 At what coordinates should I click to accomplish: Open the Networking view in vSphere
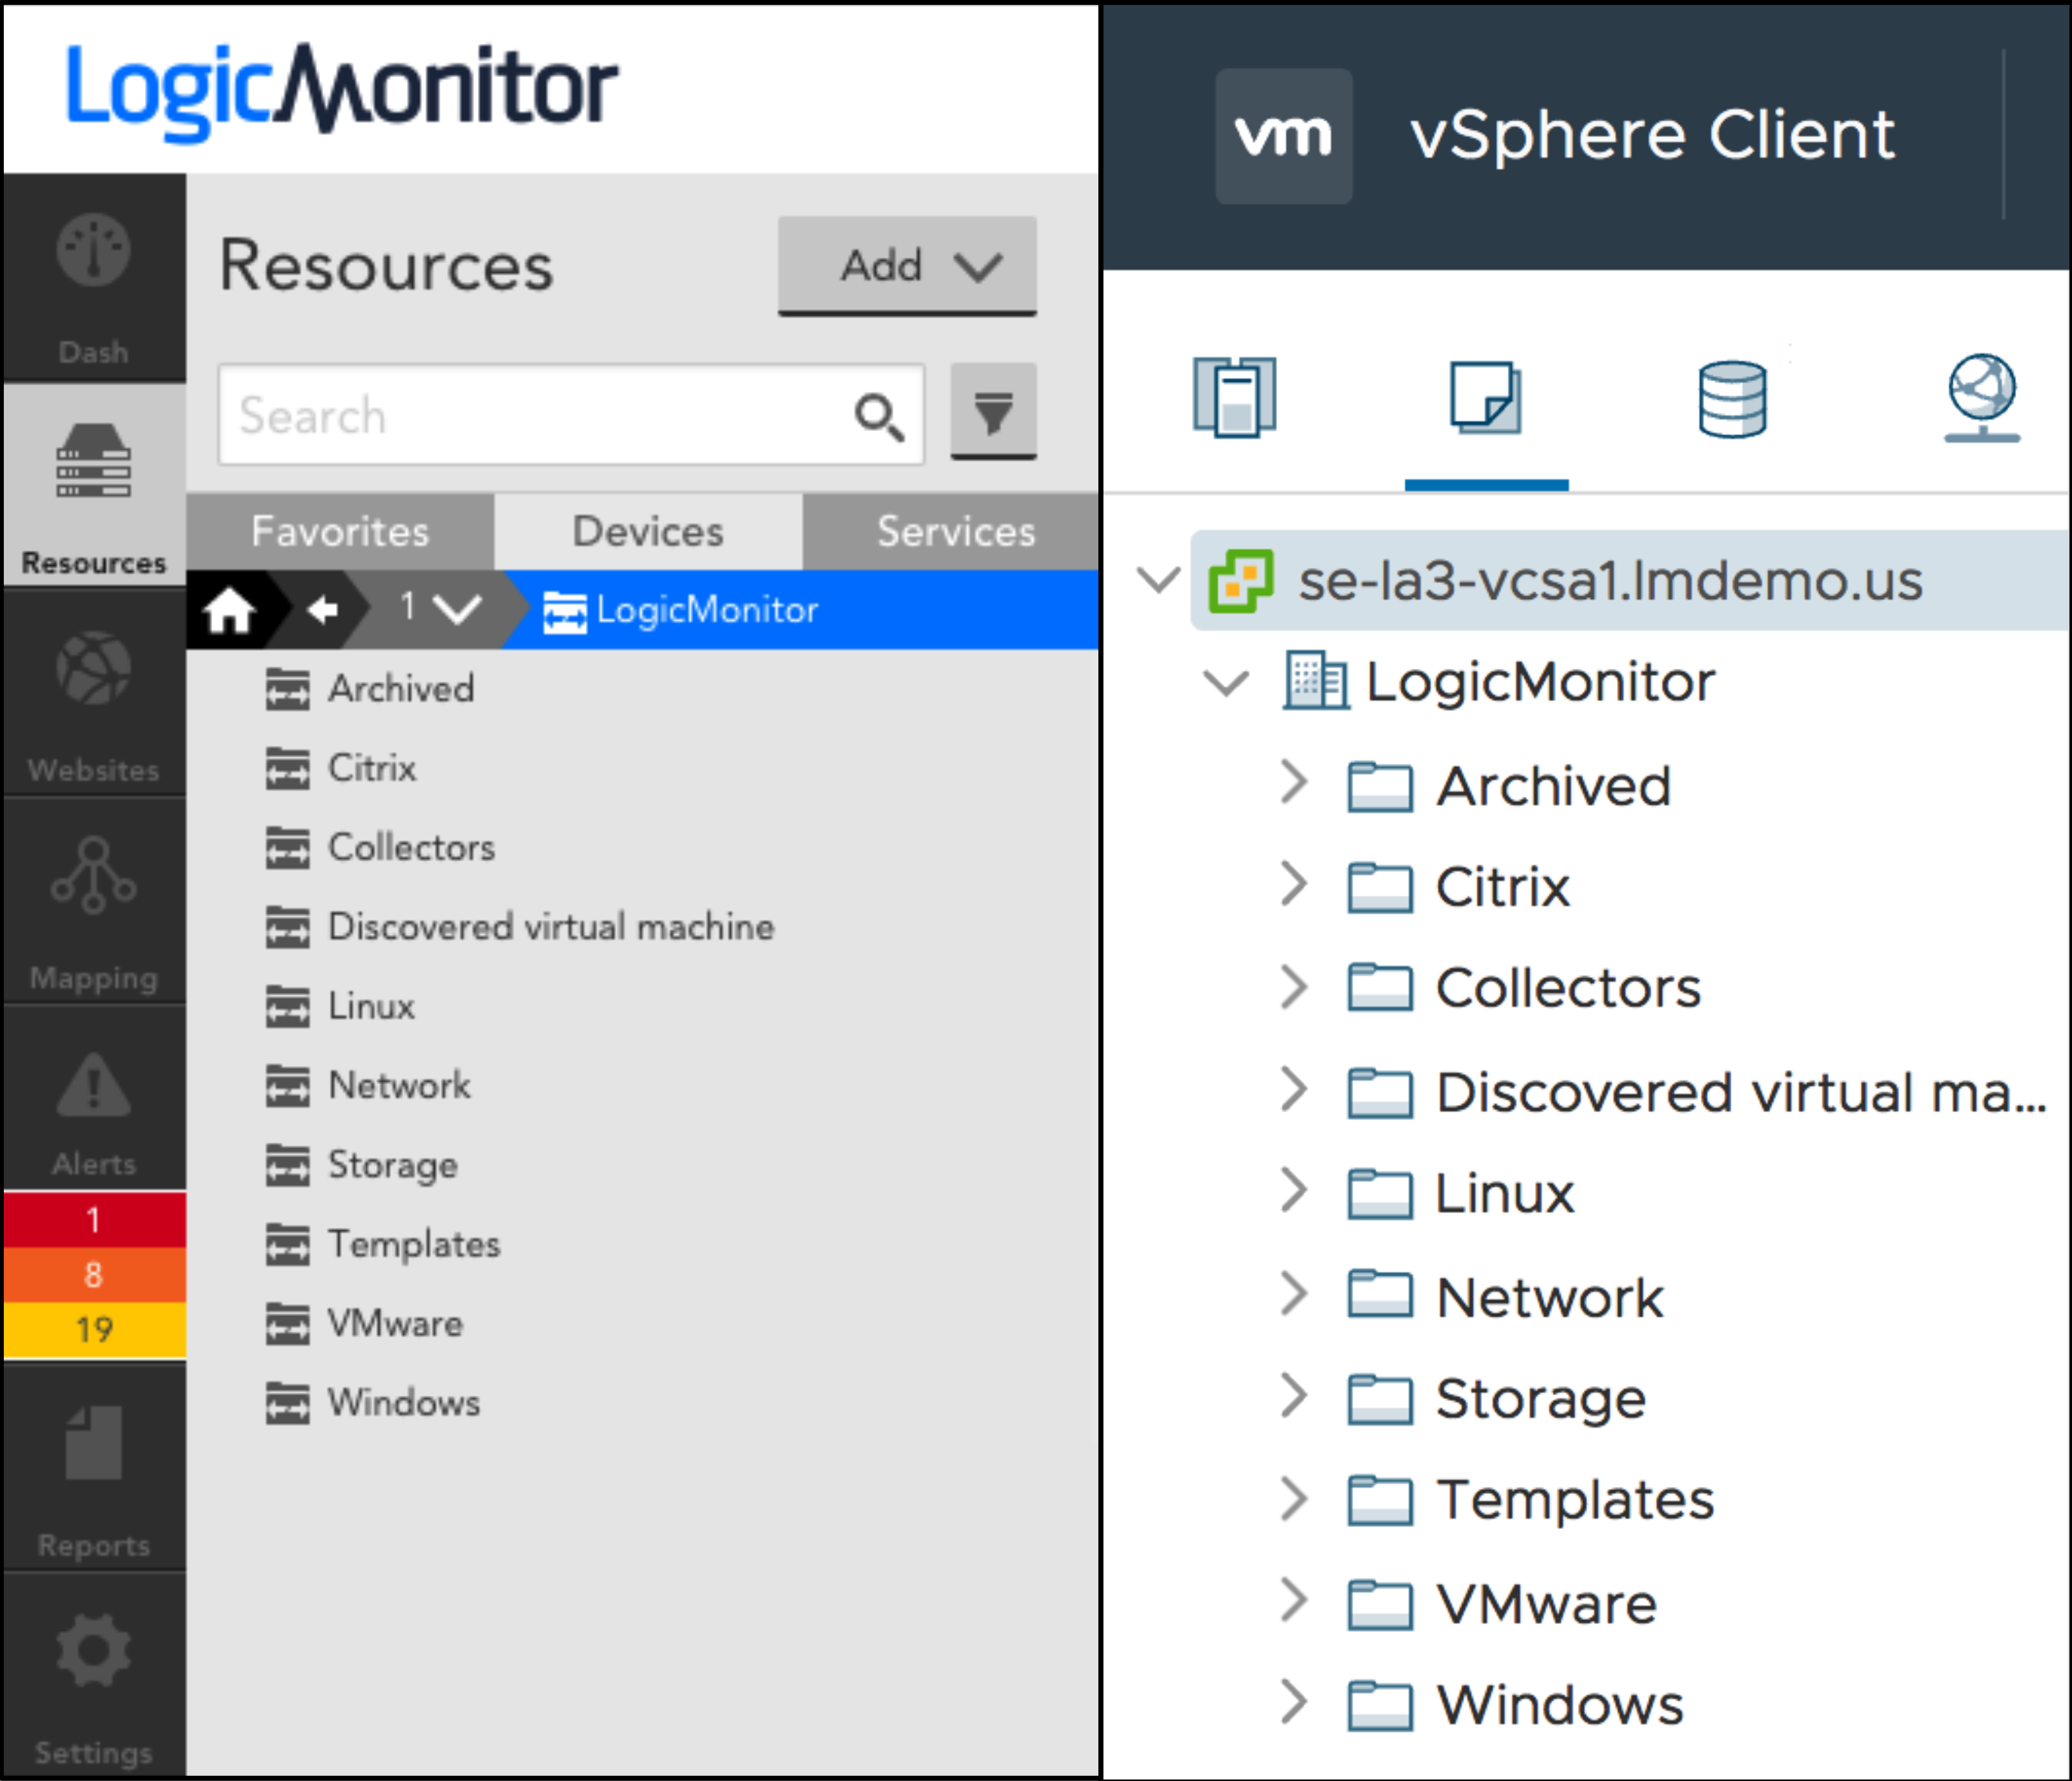click(x=1982, y=398)
